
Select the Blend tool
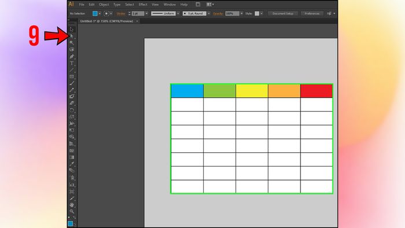pos(72,170)
